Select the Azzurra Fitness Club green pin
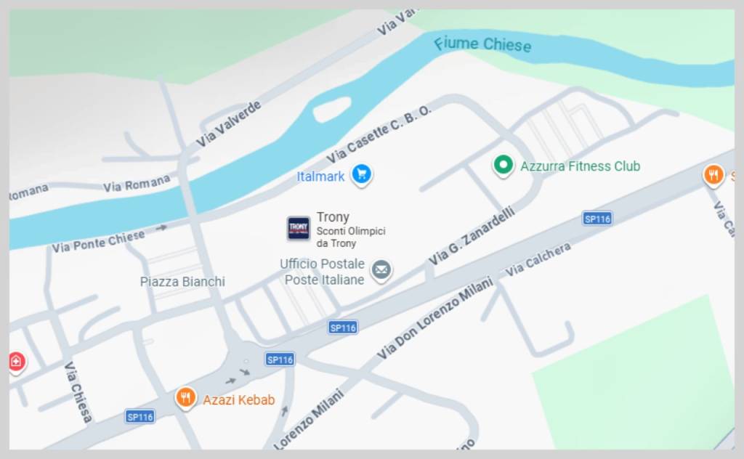The height and width of the screenshot is (459, 744). click(x=504, y=166)
